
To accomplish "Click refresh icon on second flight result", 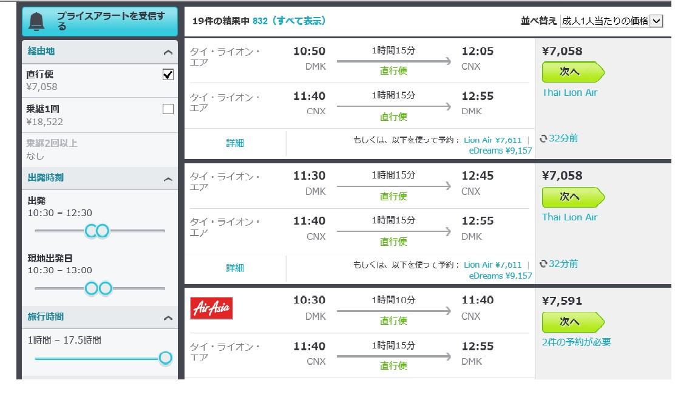I will coord(543,263).
